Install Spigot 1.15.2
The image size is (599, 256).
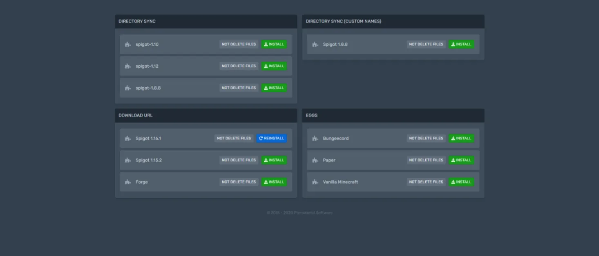point(274,160)
